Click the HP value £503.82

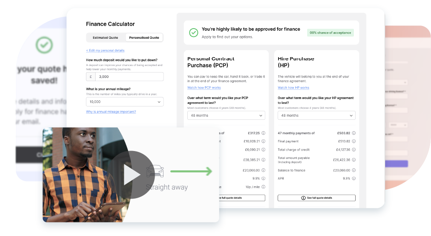tap(344, 133)
